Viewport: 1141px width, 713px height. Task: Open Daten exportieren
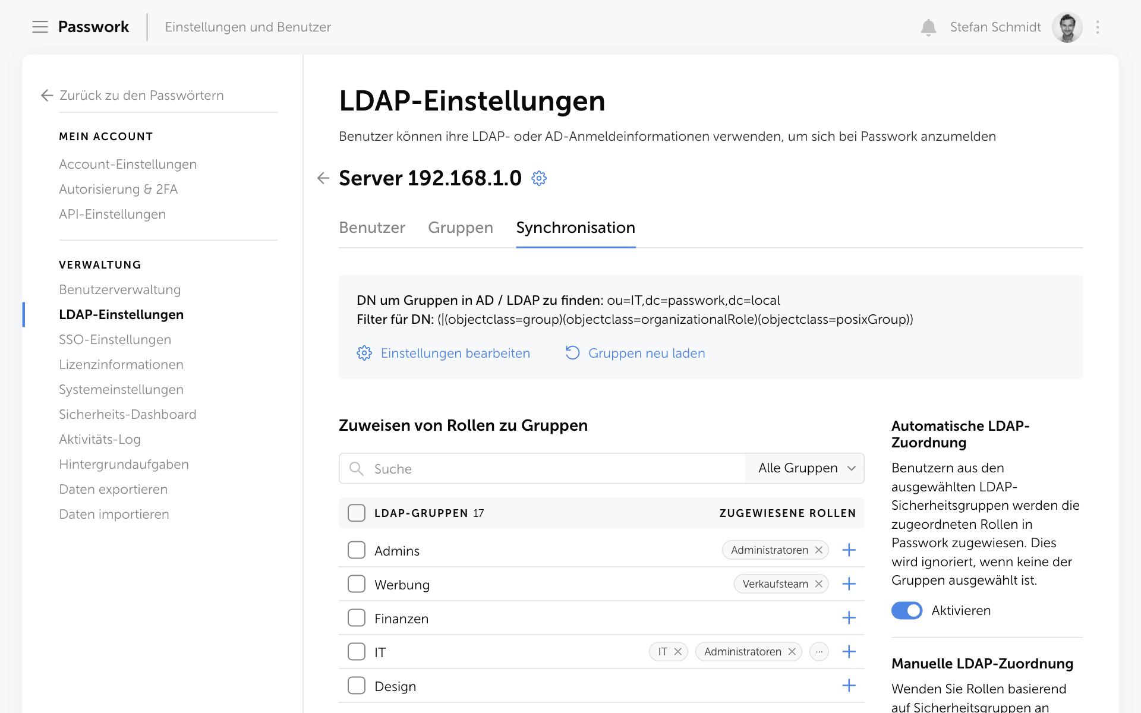click(114, 489)
